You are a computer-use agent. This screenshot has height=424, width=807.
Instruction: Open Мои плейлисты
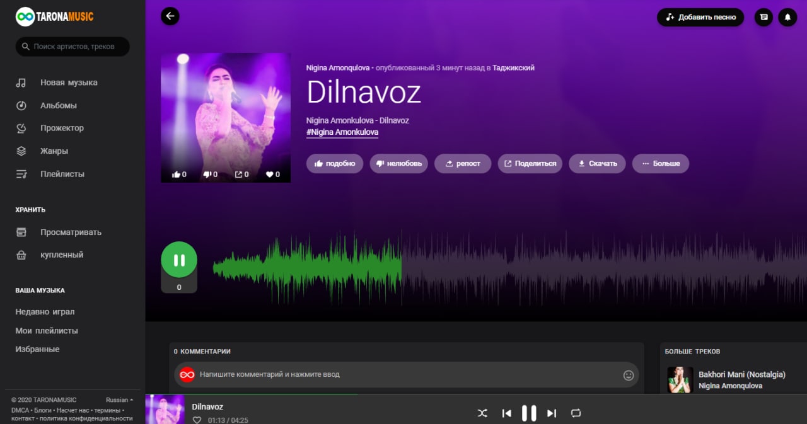pyautogui.click(x=47, y=331)
